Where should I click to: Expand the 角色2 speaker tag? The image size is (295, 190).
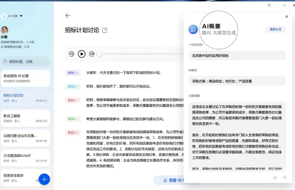(73, 87)
